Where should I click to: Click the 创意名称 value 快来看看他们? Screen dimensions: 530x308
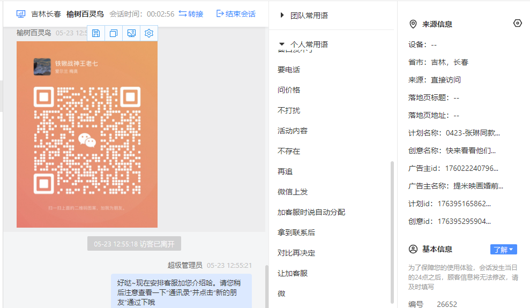point(471,151)
